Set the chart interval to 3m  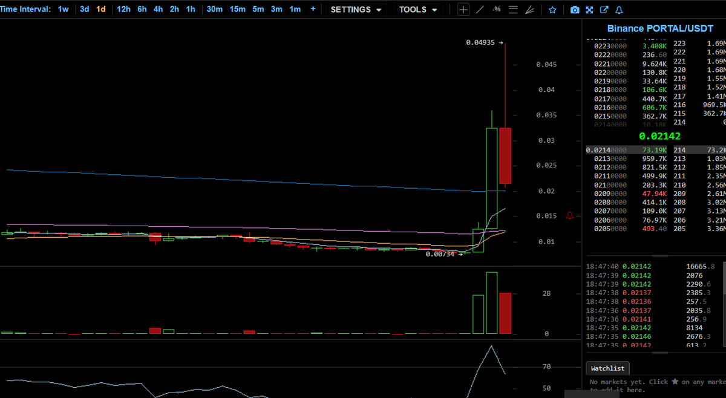pyautogui.click(x=276, y=9)
